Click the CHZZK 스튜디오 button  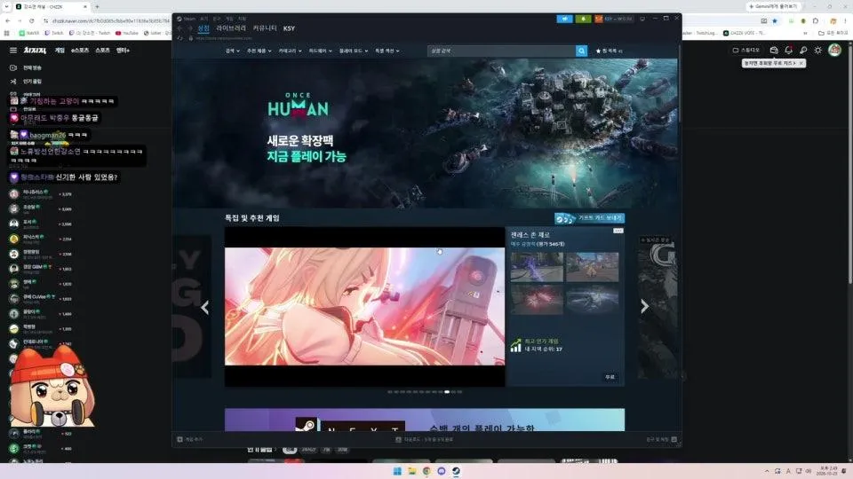coord(745,50)
